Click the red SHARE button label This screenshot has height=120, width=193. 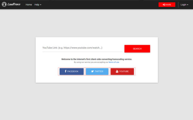[x=168, y=5]
